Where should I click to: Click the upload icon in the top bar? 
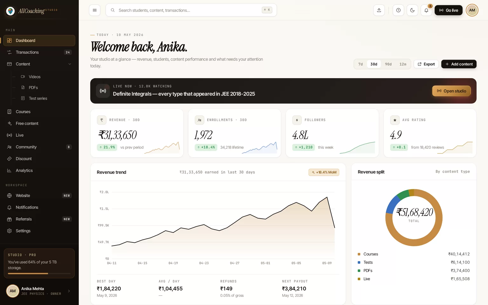[379, 10]
